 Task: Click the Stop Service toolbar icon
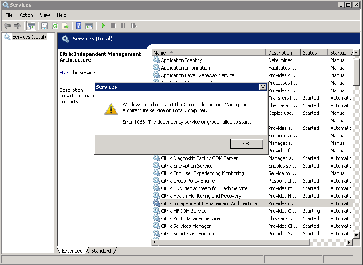pos(113,26)
